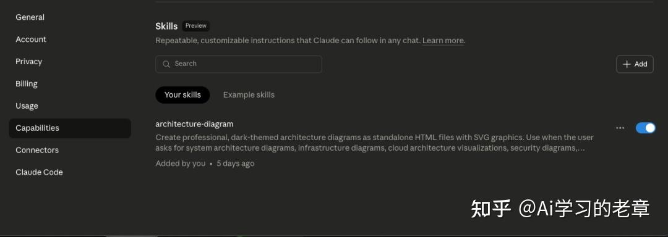
Task: Click the magnifier icon in the Search box
Action: [166, 64]
